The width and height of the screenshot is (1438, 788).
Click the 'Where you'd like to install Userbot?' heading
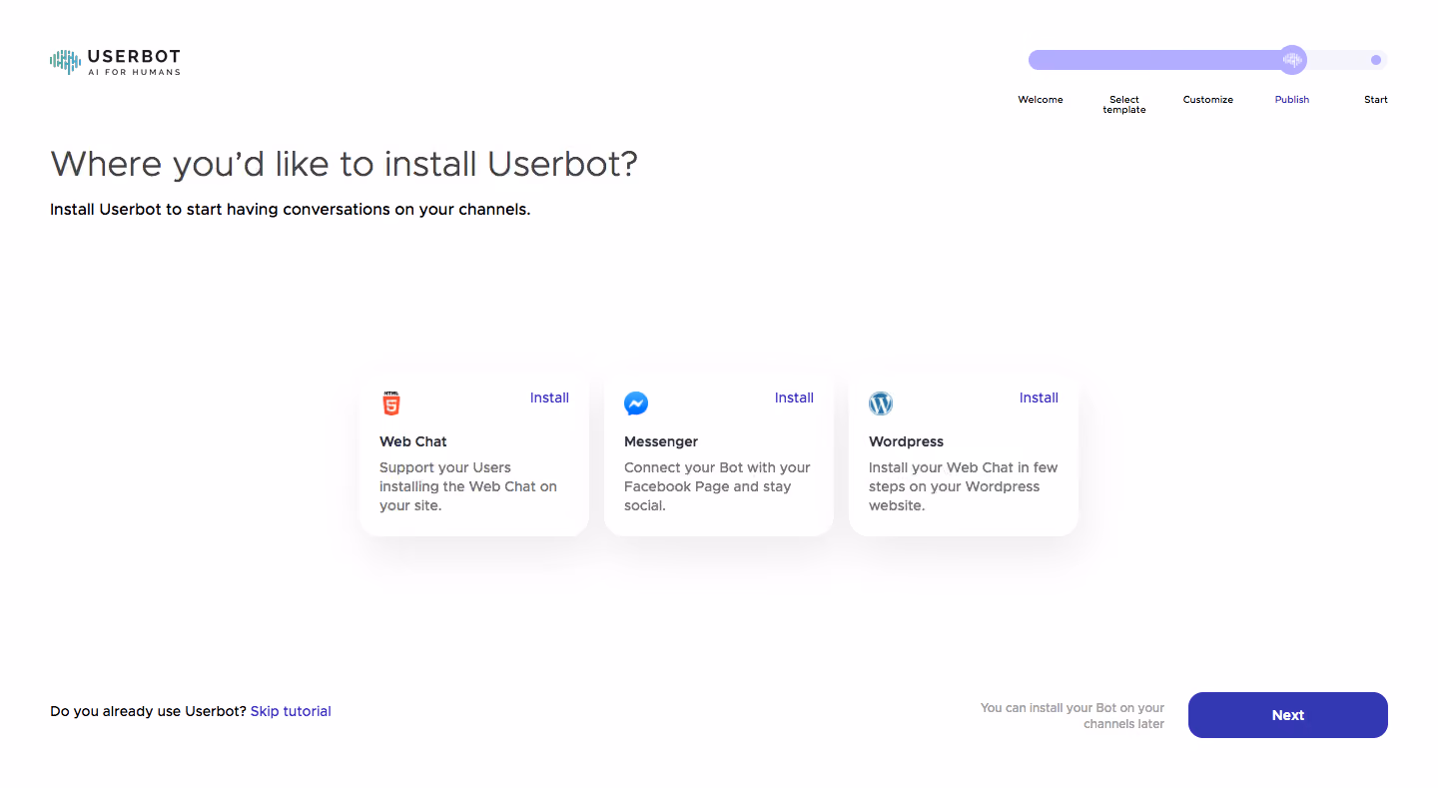pos(344,164)
